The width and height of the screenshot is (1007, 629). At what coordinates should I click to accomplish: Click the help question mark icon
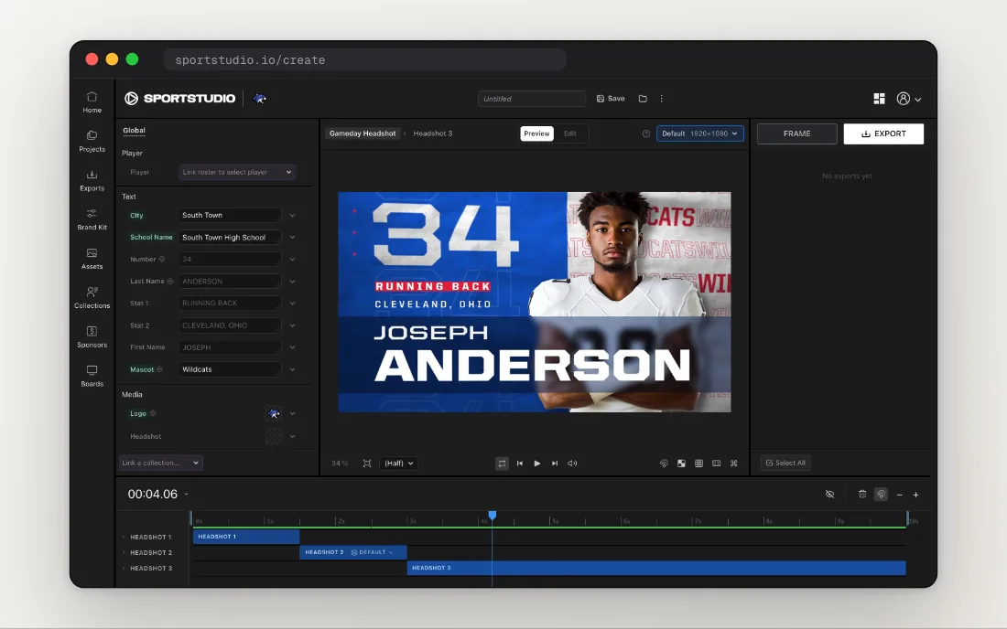tap(646, 134)
